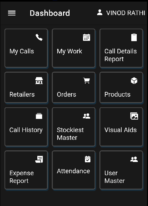The image size is (148, 206).
Task: Select the Visual Aids label
Action: (x=121, y=130)
